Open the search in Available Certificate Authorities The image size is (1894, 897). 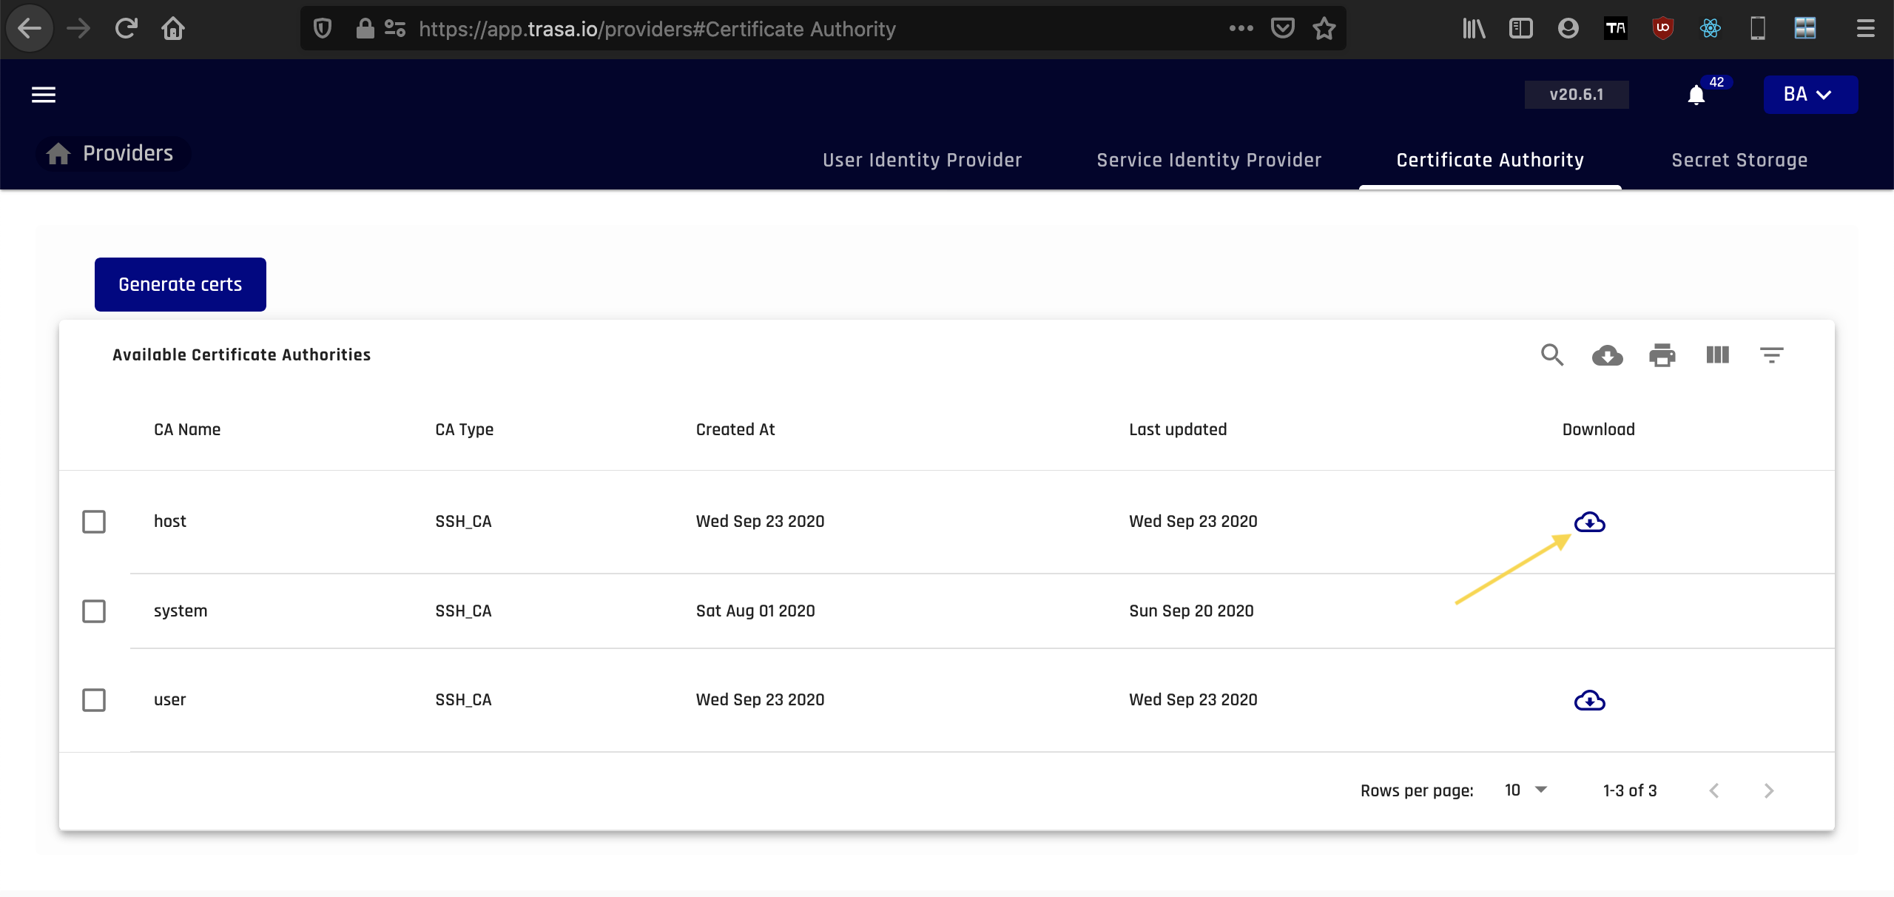(1552, 355)
